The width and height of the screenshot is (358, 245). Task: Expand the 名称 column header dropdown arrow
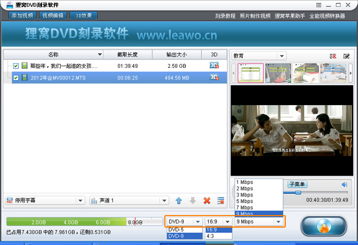coord(100,55)
